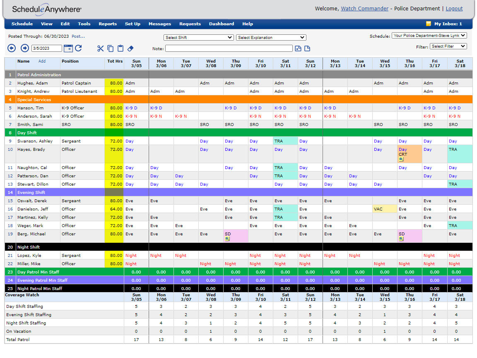Click the Position column header
The height and width of the screenshot is (358, 477).
pos(70,61)
